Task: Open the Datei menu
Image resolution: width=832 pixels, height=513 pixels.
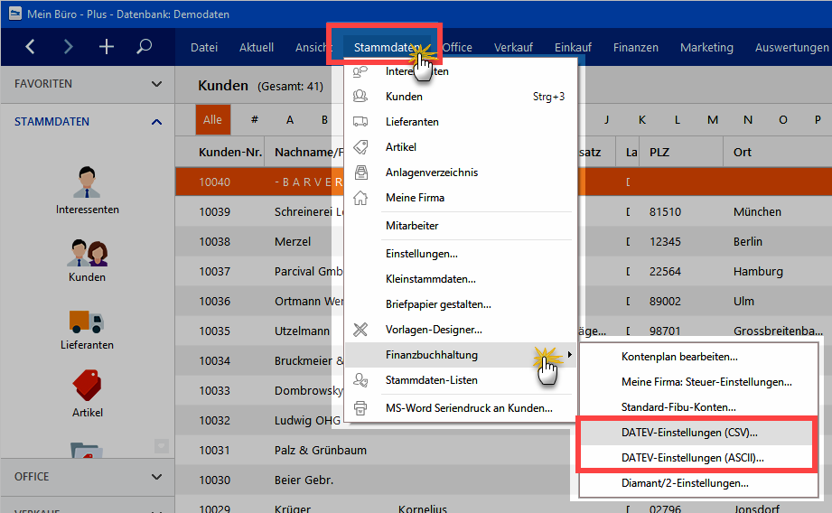Action: click(x=204, y=47)
